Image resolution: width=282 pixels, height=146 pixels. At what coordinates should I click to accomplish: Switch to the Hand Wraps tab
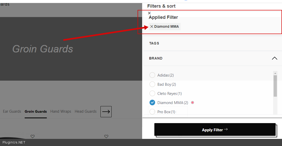click(x=61, y=111)
